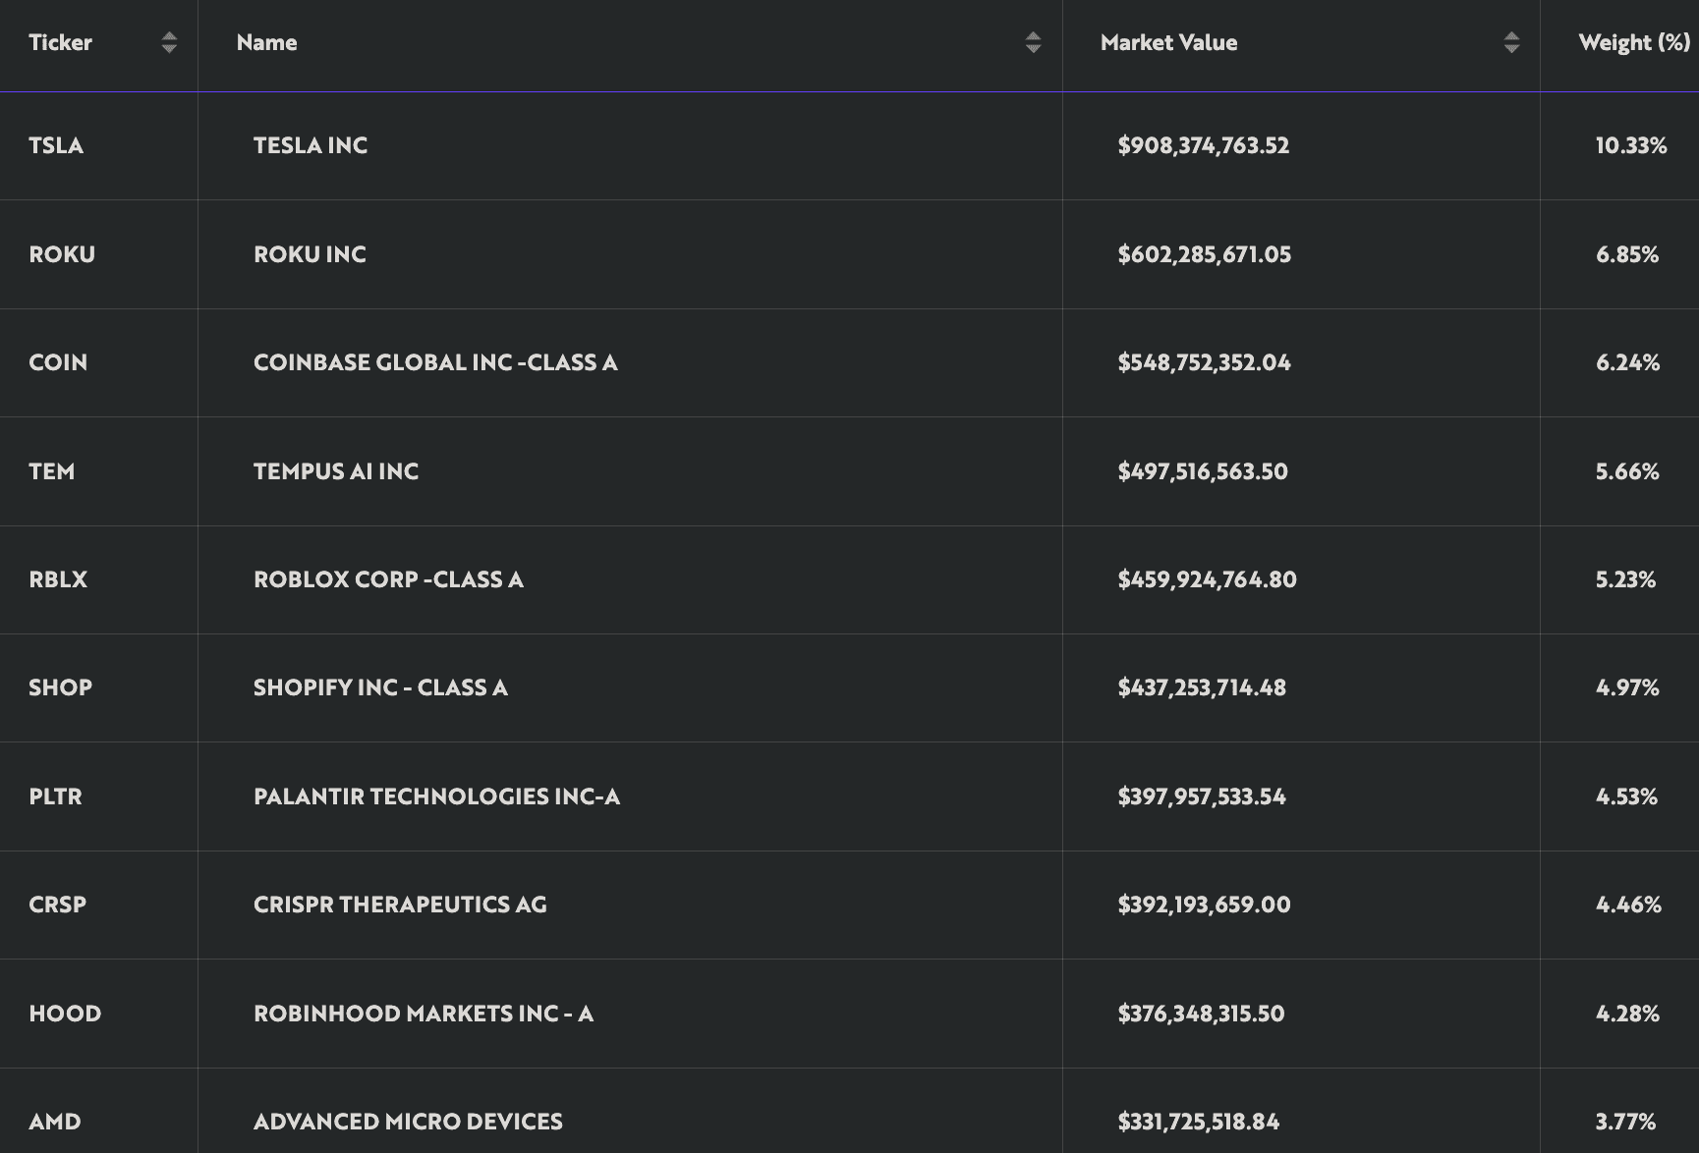Viewport: 1699px width, 1153px height.
Task: Sort table by the Ticker sort arrows
Action: tap(169, 42)
